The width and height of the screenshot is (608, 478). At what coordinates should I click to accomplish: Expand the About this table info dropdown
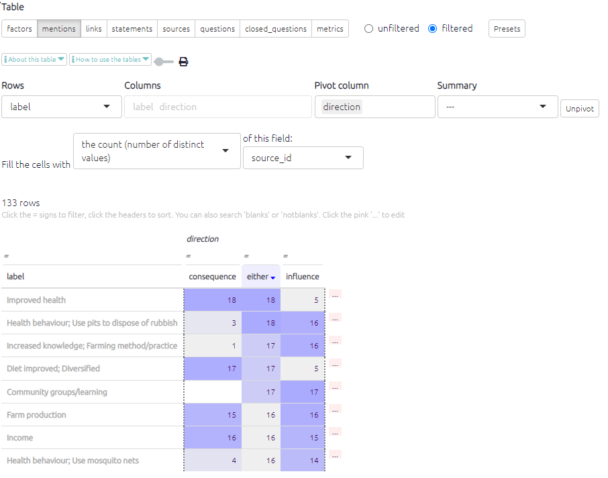pyautogui.click(x=34, y=60)
